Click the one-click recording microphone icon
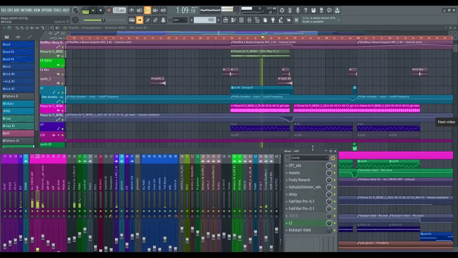 pyautogui.click(x=298, y=10)
